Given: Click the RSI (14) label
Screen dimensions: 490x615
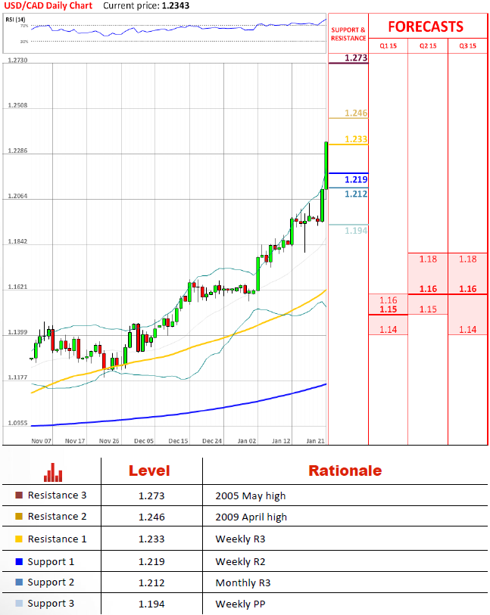Looking at the screenshot, I should coord(15,20).
